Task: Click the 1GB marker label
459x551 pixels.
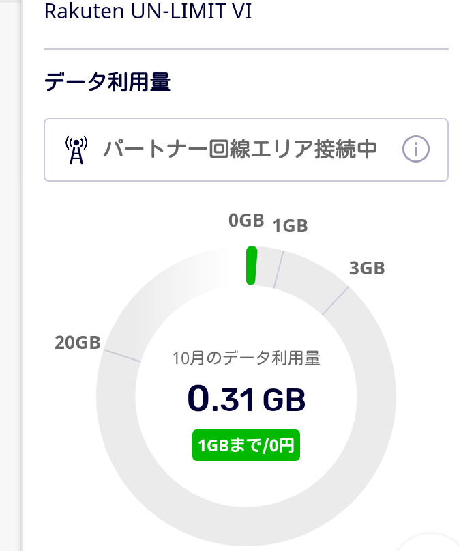Action: 290,226
